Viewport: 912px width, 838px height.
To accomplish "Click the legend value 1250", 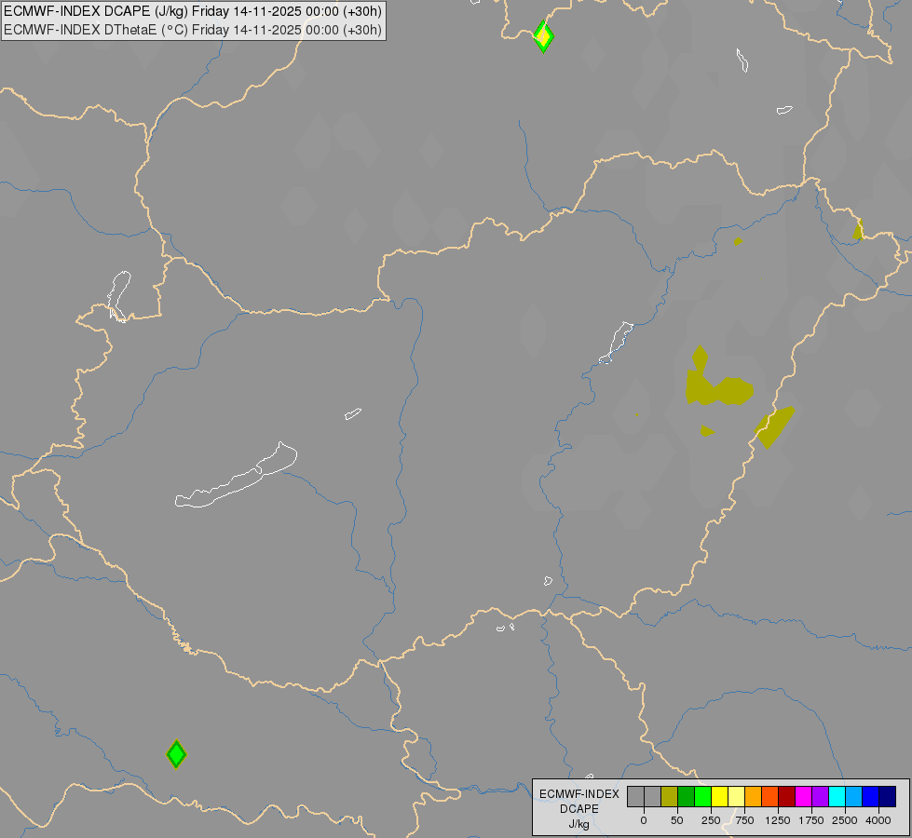I will (x=778, y=820).
